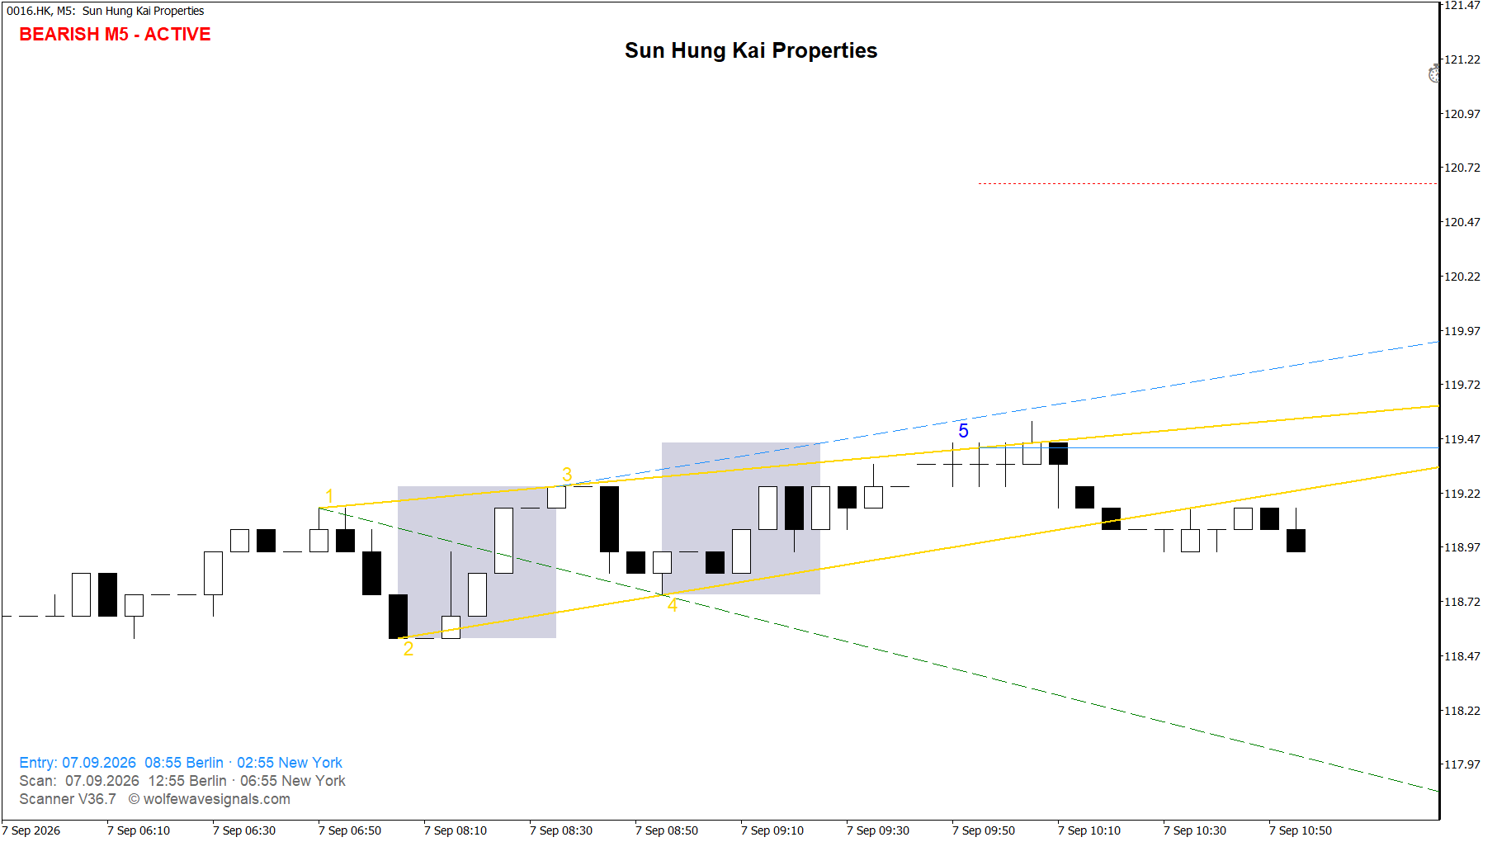Click the "7 Sep 06:50" time axis label

click(350, 830)
